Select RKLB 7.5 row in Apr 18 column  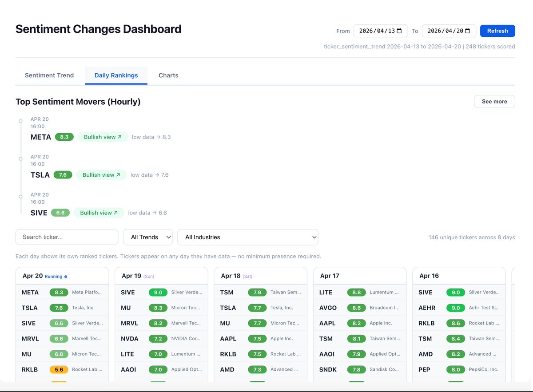(x=260, y=354)
